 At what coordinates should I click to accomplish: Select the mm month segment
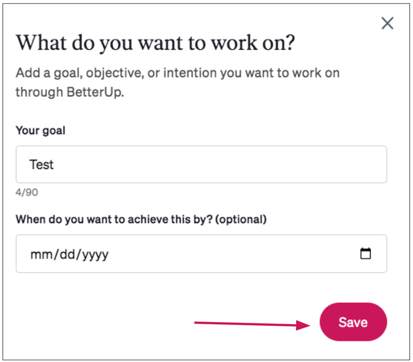click(x=42, y=254)
